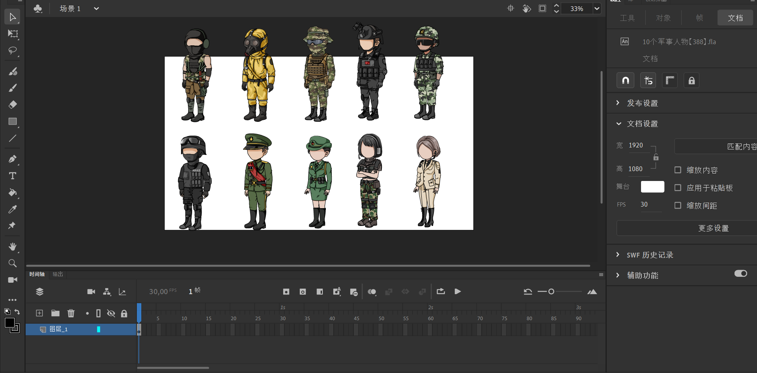Check the 应用于粘贴板 option
The image size is (757, 373).
click(678, 188)
